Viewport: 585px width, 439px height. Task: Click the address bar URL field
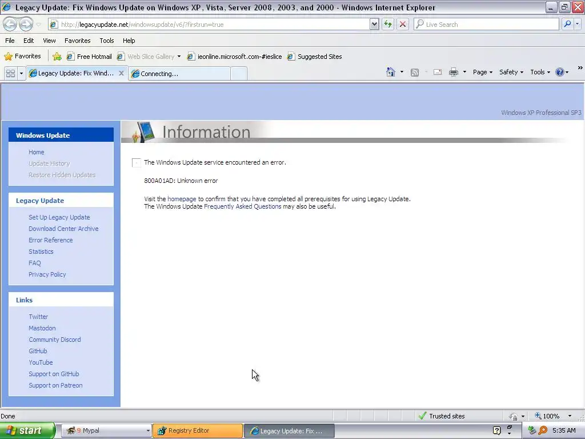pyautogui.click(x=209, y=25)
